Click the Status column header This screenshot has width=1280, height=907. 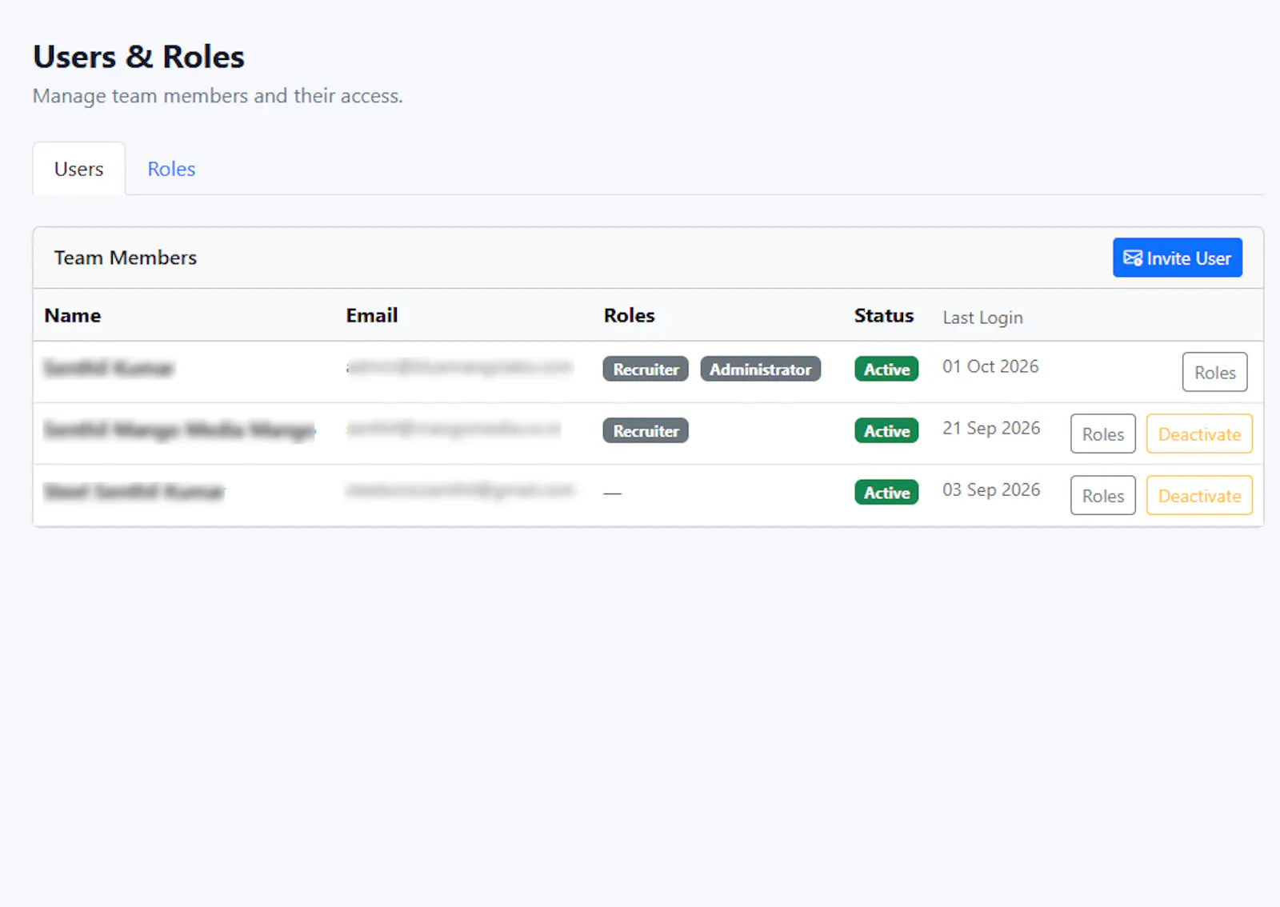(884, 315)
